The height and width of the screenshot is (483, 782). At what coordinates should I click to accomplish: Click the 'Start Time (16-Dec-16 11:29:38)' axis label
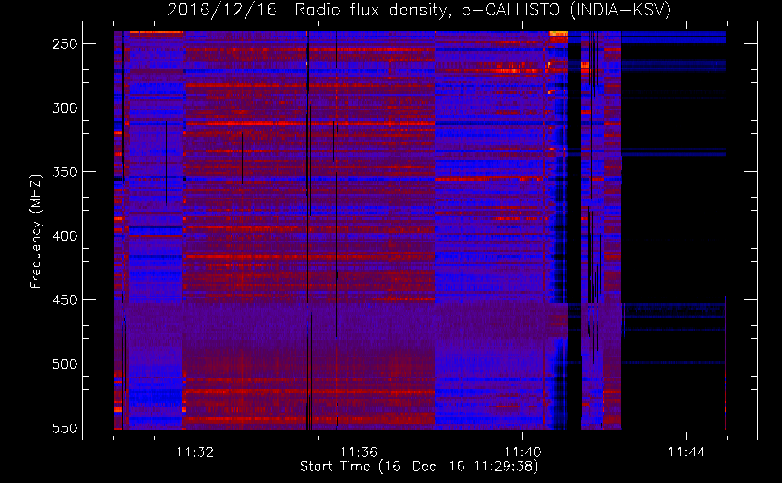pos(419,466)
